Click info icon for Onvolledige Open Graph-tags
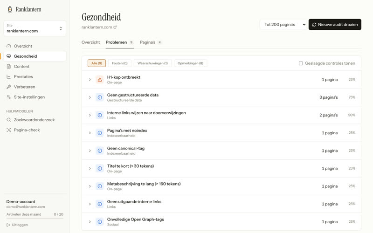 pos(100,222)
